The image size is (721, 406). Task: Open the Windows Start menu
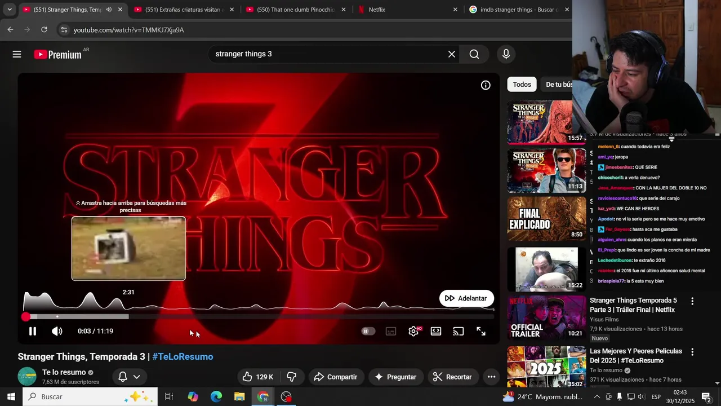11,397
